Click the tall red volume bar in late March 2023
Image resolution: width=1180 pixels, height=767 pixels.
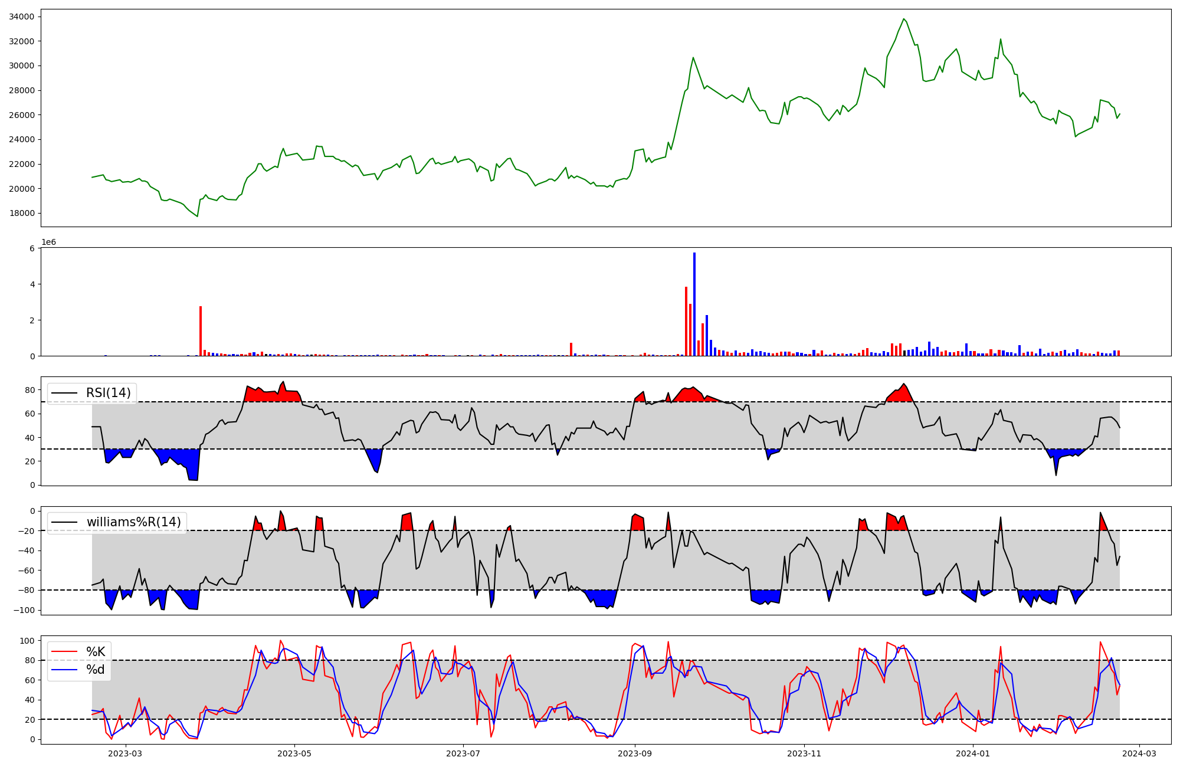pos(201,330)
